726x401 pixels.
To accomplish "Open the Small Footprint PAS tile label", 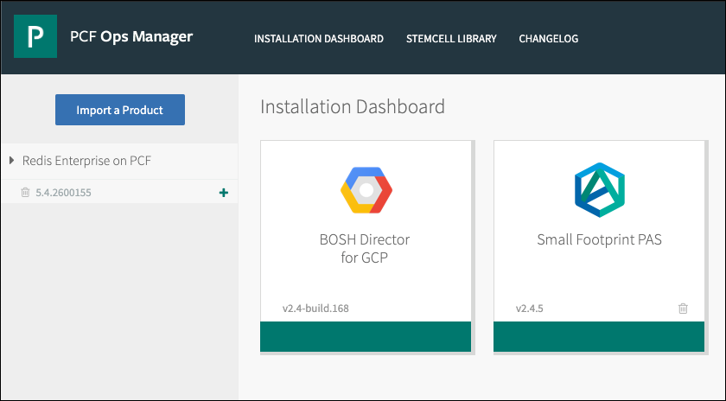I will pos(599,239).
